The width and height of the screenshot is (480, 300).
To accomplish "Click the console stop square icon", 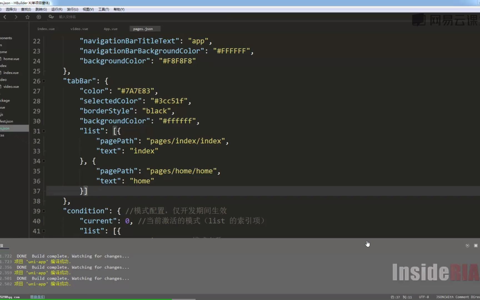I will tap(476, 246).
